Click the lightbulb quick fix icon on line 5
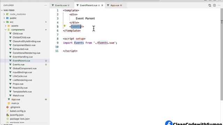 coord(64,26)
